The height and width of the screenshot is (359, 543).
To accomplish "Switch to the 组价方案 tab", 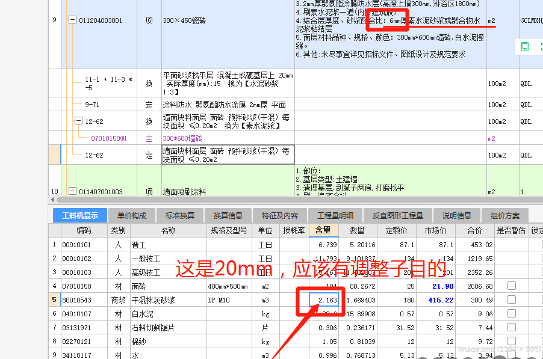I will click(x=504, y=215).
